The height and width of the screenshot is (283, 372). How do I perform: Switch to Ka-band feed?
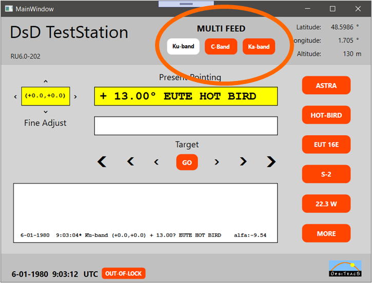coord(259,47)
